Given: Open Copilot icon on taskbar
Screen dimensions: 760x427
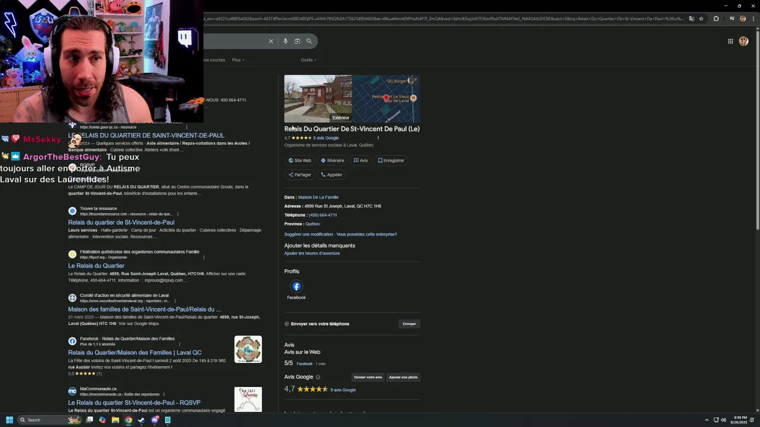Looking at the screenshot, I should pyautogui.click(x=102, y=420).
